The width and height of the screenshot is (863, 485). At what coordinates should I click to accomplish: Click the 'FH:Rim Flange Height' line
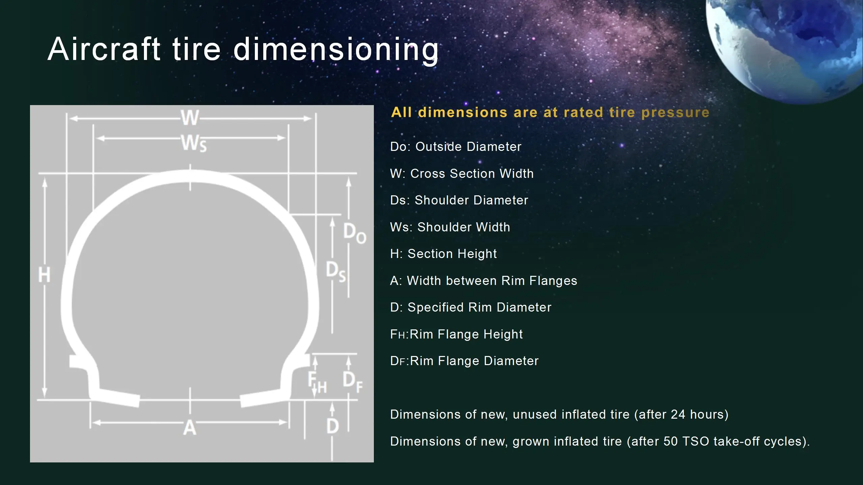pyautogui.click(x=456, y=334)
